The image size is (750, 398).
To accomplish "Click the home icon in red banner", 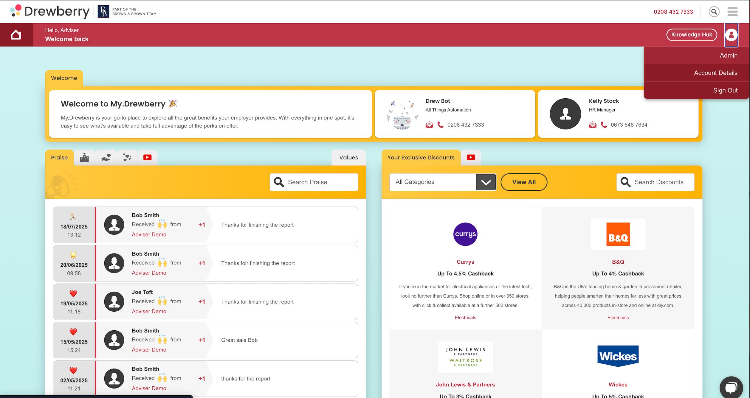I will tap(16, 35).
